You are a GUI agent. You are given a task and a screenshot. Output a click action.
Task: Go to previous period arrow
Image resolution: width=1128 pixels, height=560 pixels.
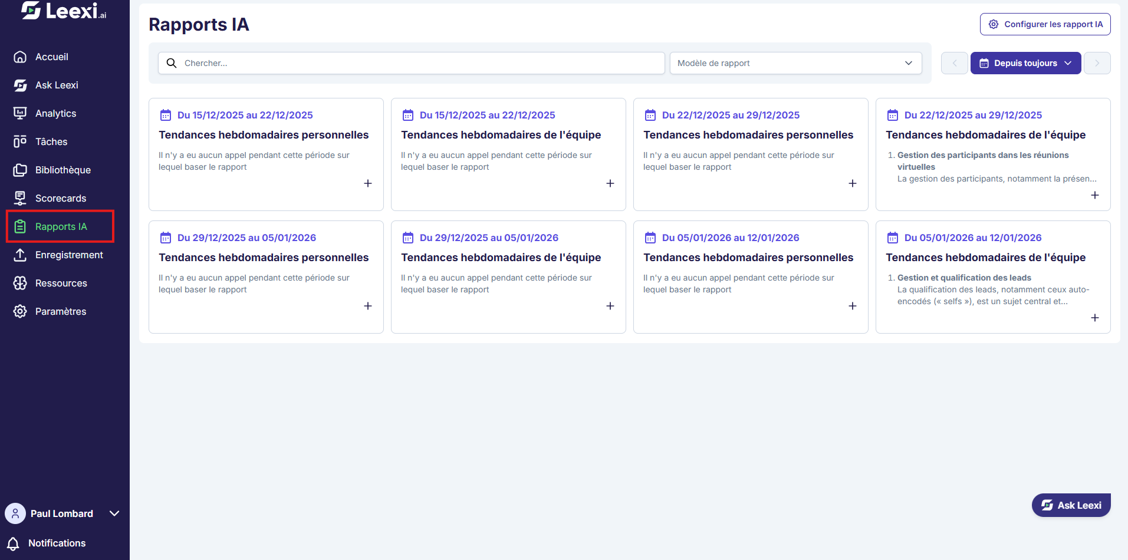(x=955, y=63)
